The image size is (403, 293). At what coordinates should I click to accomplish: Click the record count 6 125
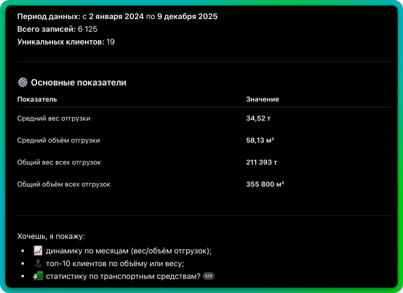[88, 29]
